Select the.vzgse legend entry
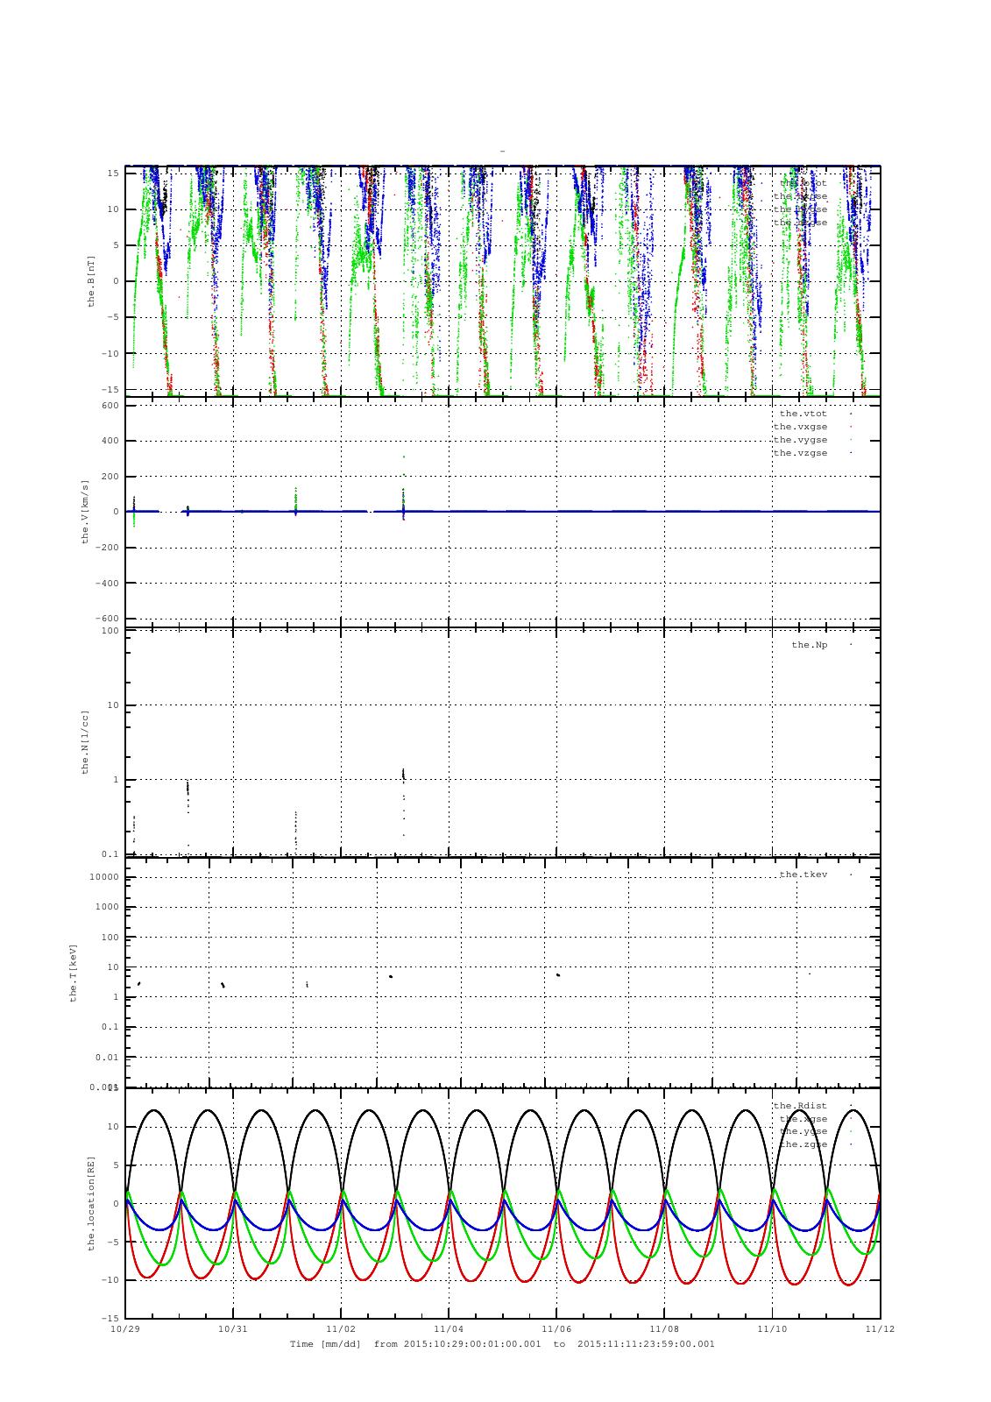Viewport: 991px width, 1402px height. tap(800, 453)
